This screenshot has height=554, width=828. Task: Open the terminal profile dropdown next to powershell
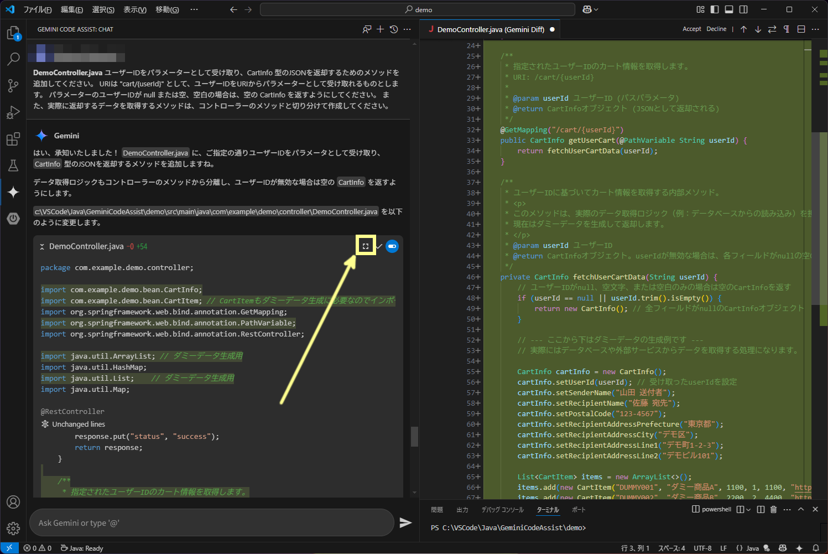pyautogui.click(x=748, y=509)
